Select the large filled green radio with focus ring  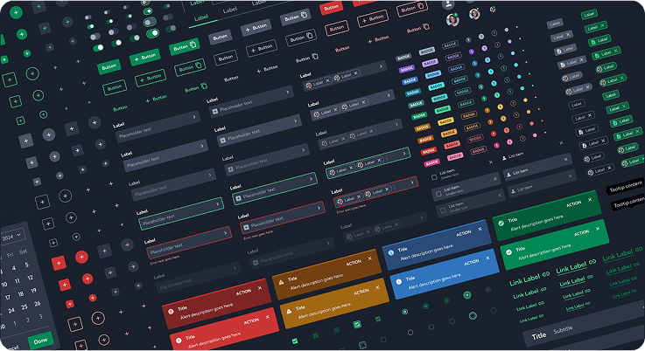(x=466, y=295)
